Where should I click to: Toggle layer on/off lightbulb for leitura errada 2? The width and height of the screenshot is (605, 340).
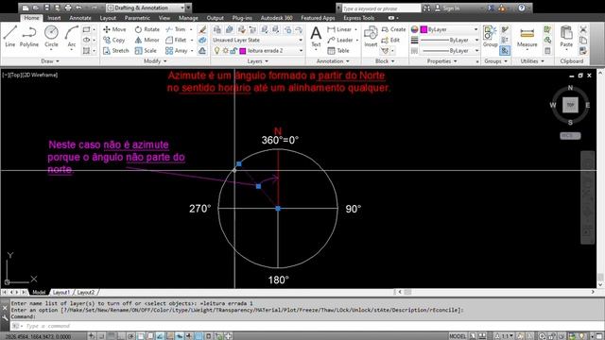pos(216,50)
